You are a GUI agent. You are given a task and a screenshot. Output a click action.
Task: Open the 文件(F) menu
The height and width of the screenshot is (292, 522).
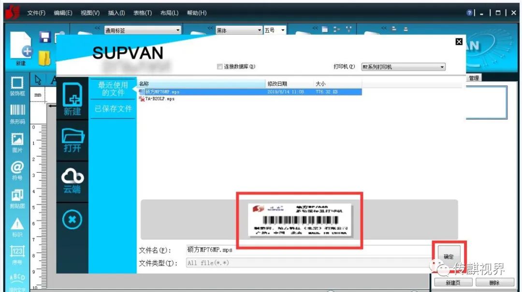pos(36,13)
